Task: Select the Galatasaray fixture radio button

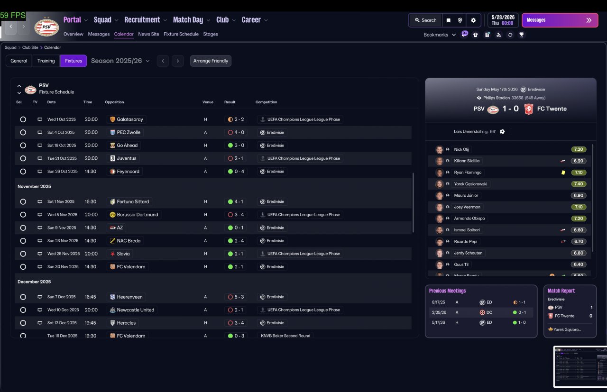Action: [x=23, y=119]
